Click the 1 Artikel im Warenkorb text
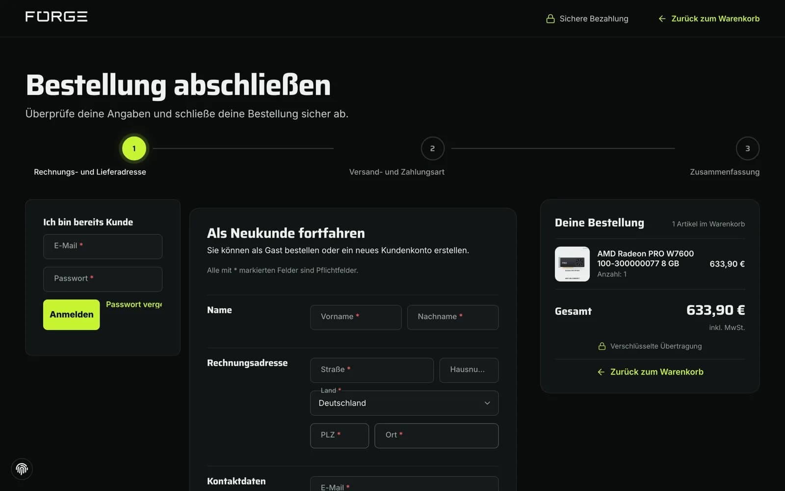 (x=708, y=224)
